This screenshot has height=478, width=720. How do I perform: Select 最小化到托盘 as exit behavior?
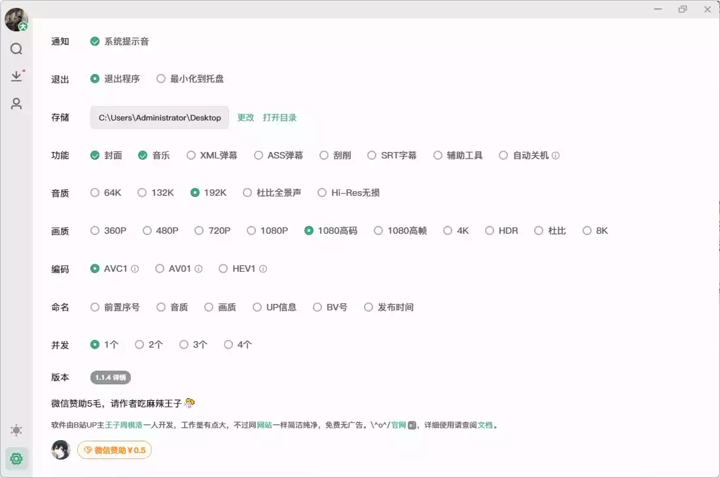161,79
